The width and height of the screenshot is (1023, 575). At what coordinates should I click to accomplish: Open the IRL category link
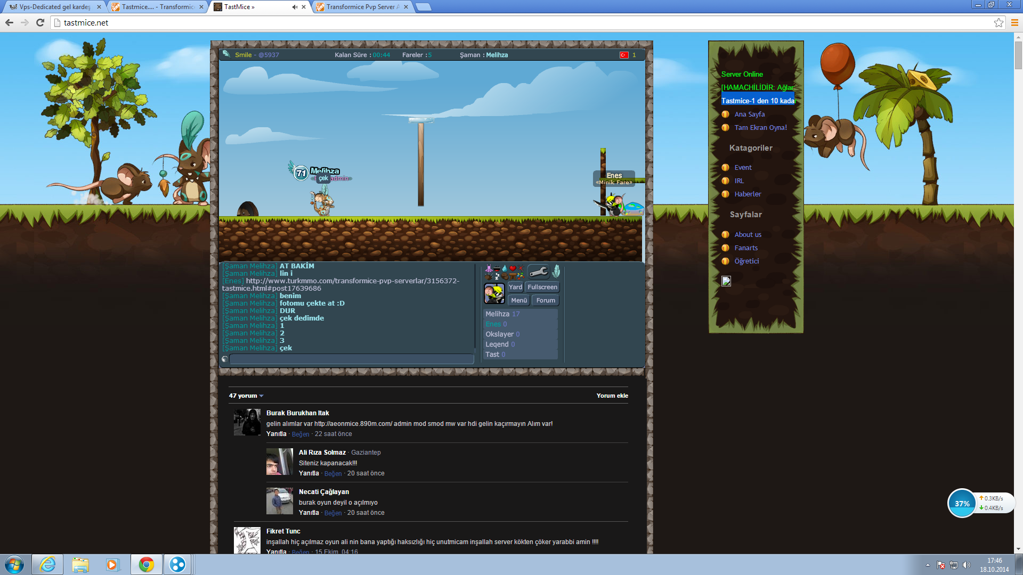click(738, 180)
